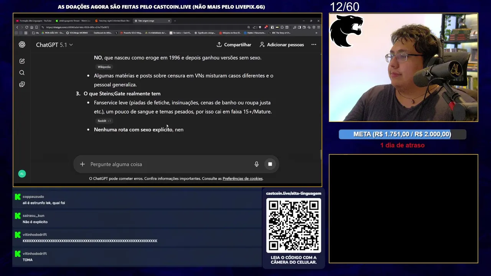The height and width of the screenshot is (276, 491).
Task: Open a new browser tab
Action: tap(175, 21)
